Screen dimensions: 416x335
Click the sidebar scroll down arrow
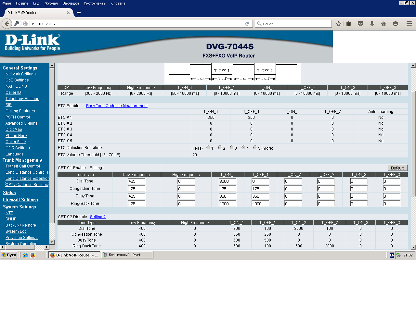click(x=52, y=242)
